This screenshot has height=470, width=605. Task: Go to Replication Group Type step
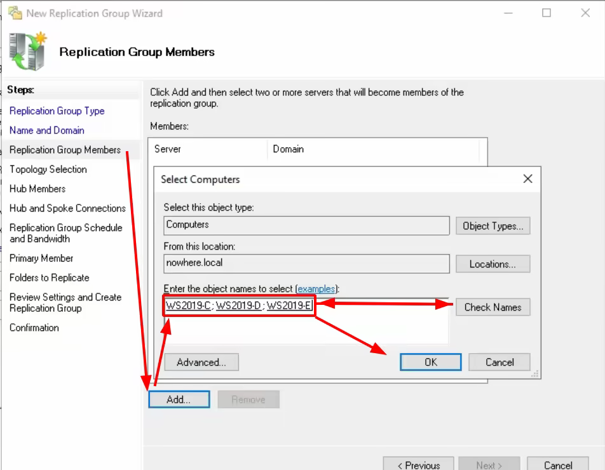[x=57, y=111]
